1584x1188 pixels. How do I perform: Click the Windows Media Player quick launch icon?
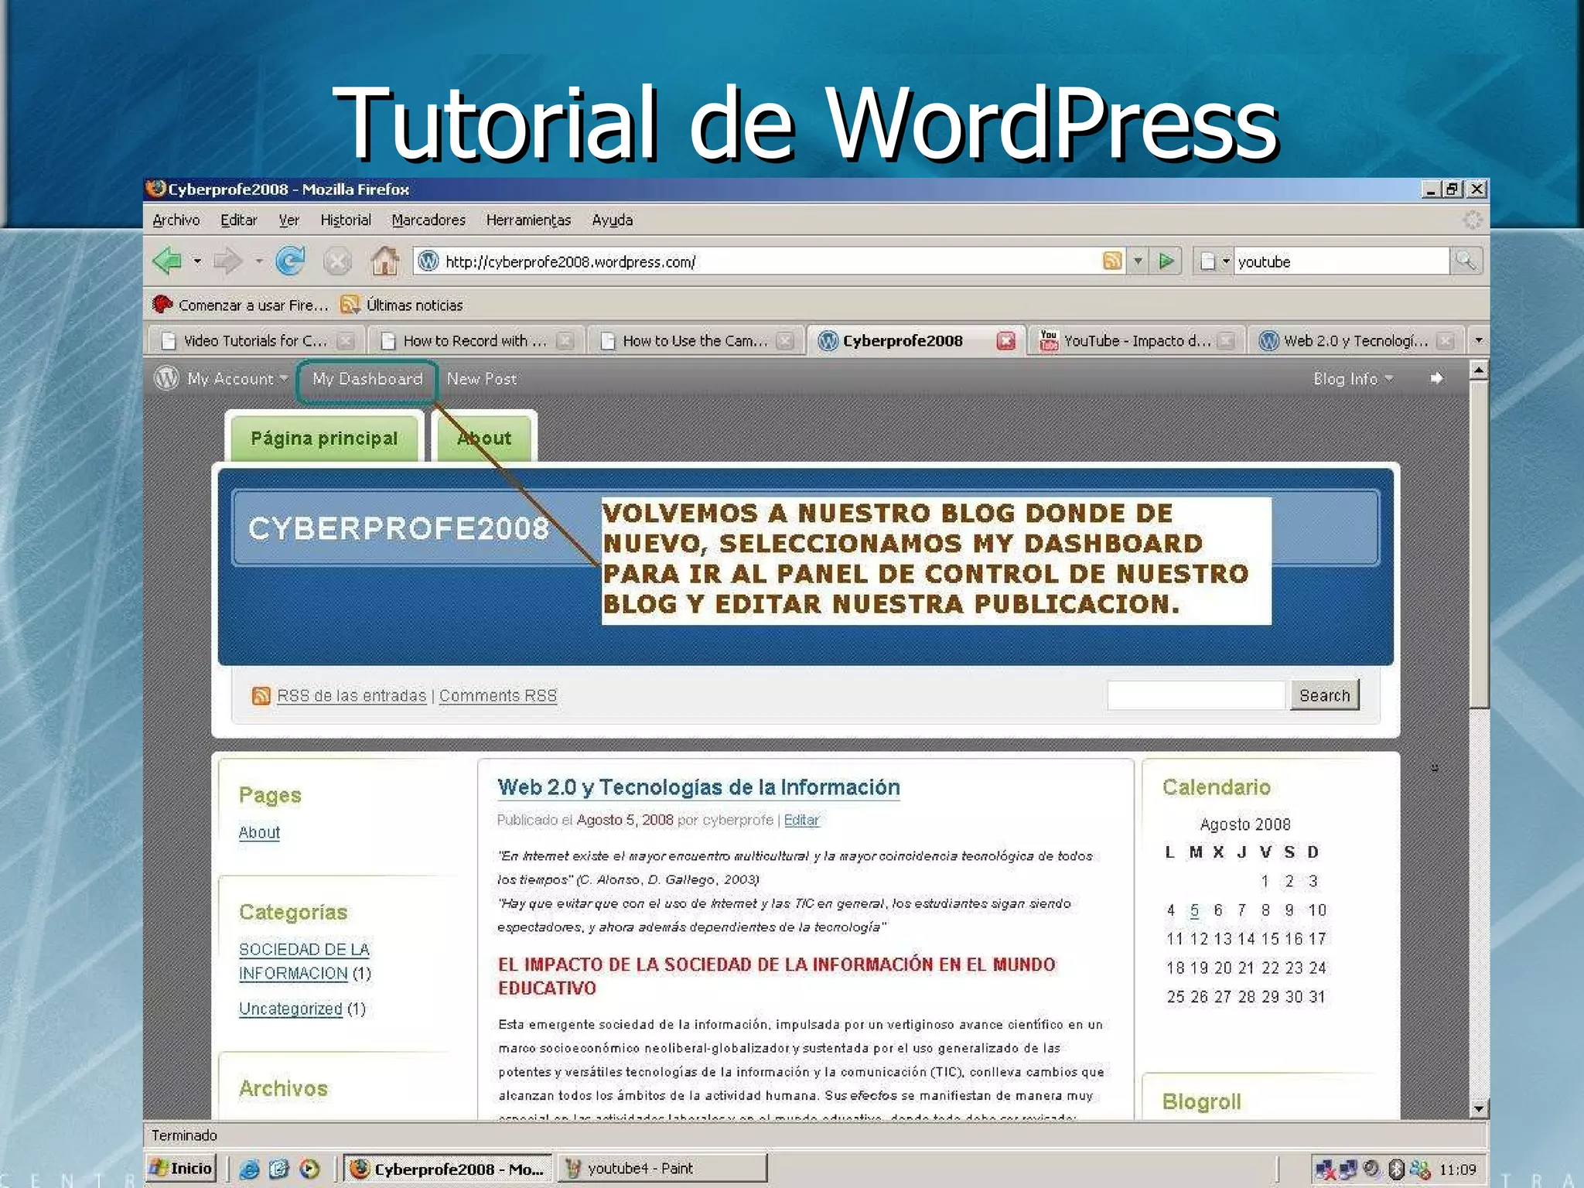(309, 1169)
